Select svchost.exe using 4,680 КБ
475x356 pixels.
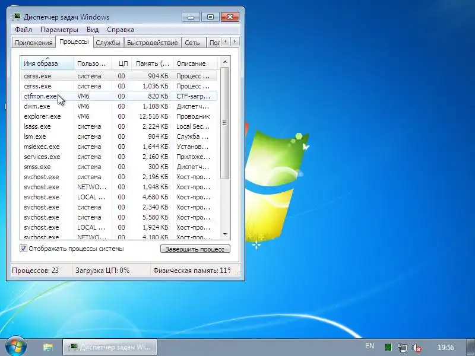coord(119,197)
